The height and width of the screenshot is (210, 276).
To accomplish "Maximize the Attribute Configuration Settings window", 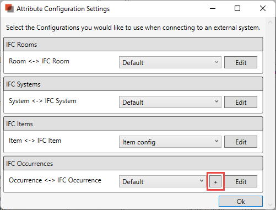I will (237, 8).
